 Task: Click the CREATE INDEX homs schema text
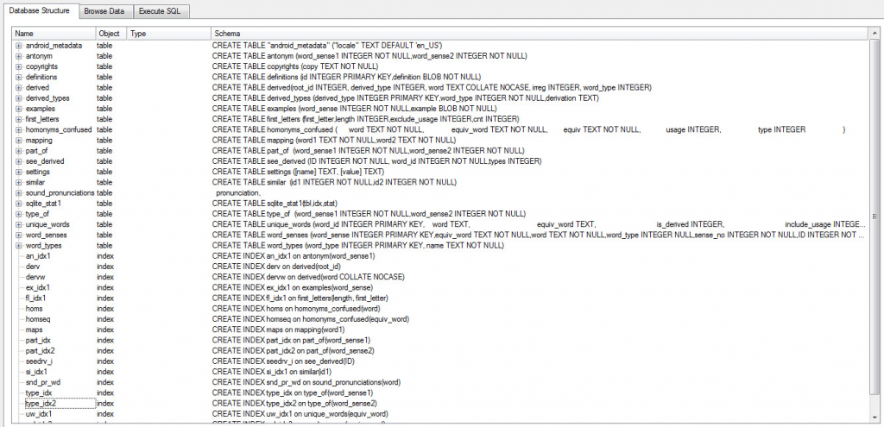click(296, 308)
